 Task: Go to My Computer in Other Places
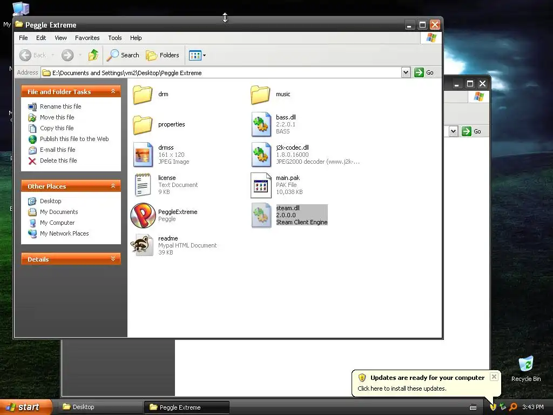point(57,223)
